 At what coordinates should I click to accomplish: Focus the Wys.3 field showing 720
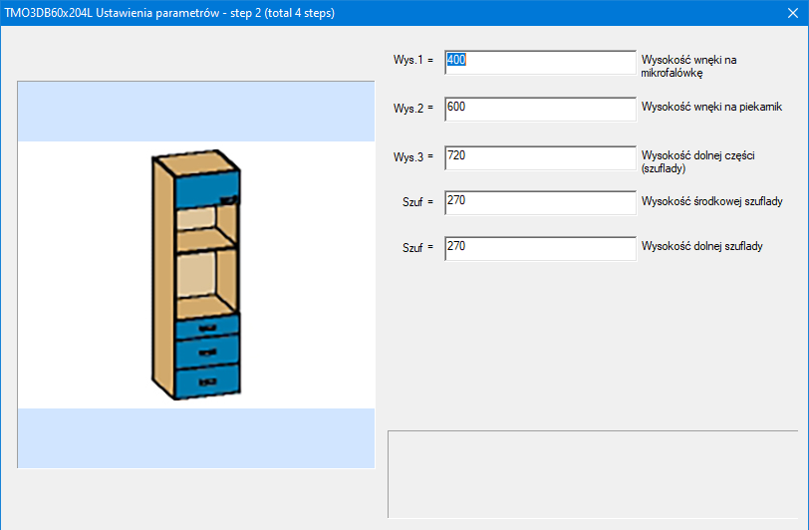(x=539, y=157)
